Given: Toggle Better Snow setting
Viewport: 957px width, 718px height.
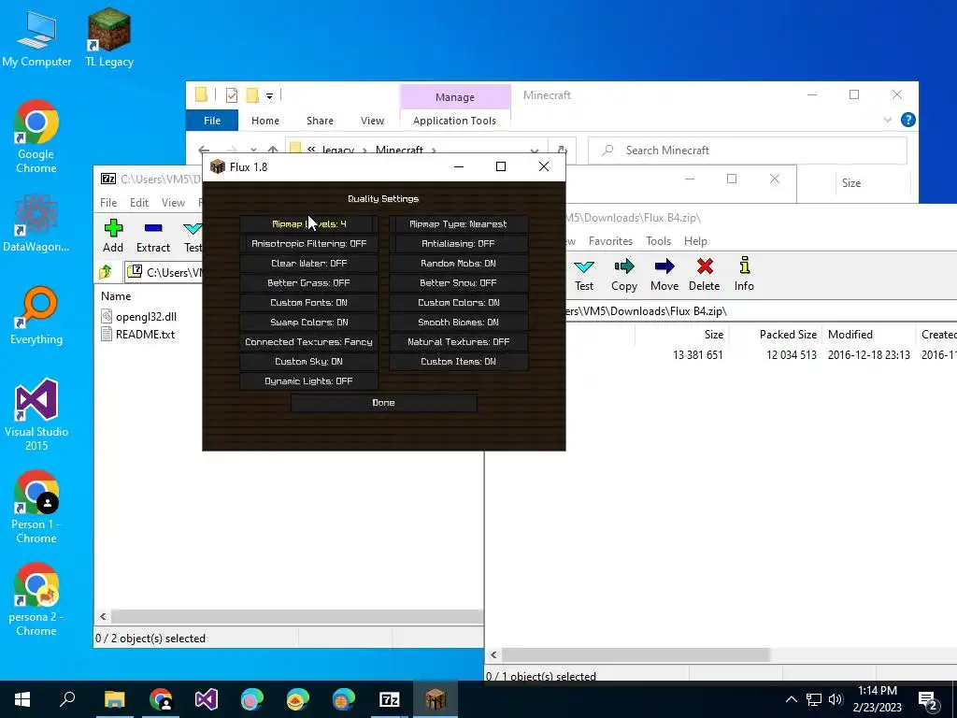Looking at the screenshot, I should point(458,282).
